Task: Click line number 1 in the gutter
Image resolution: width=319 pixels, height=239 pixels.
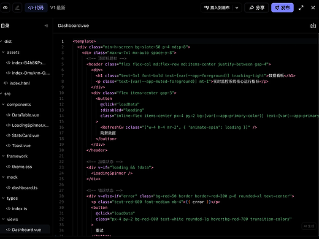Action: [x=63, y=41]
